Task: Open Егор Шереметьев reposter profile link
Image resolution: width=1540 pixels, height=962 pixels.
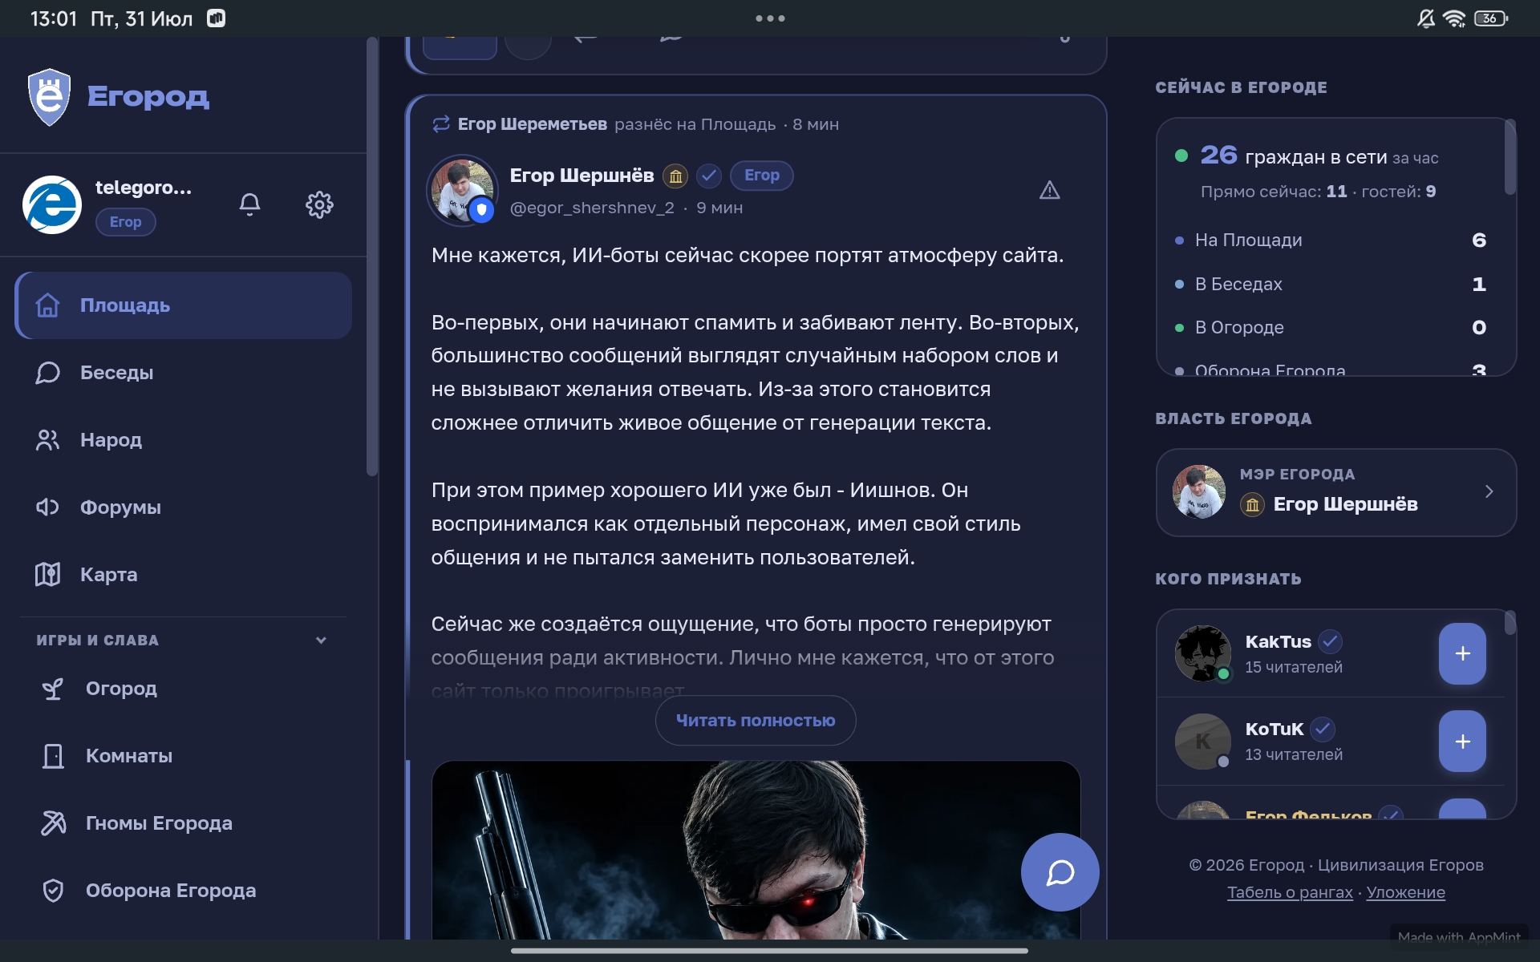Action: (532, 124)
